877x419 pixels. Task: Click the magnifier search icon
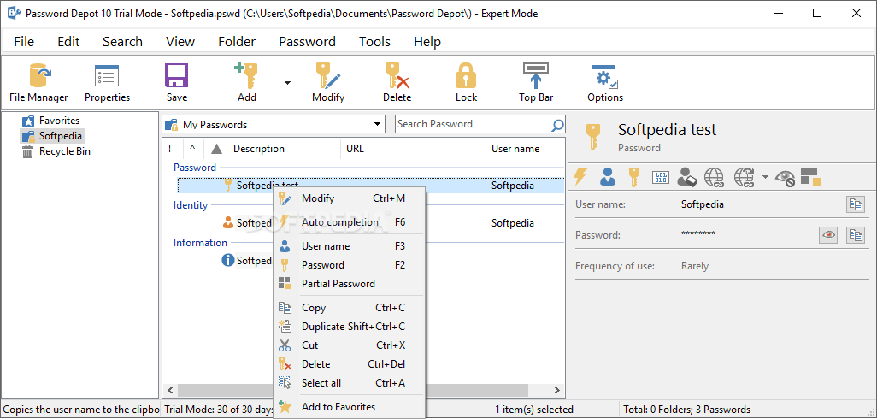click(557, 125)
